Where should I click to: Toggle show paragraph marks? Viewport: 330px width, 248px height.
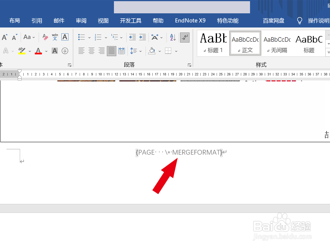(185, 37)
